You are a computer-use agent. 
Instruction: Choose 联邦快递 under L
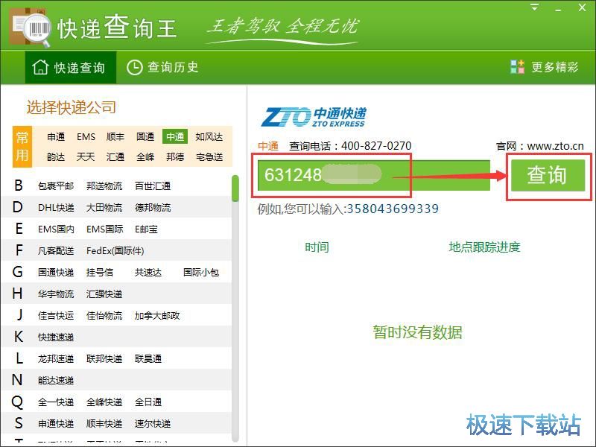(x=104, y=359)
